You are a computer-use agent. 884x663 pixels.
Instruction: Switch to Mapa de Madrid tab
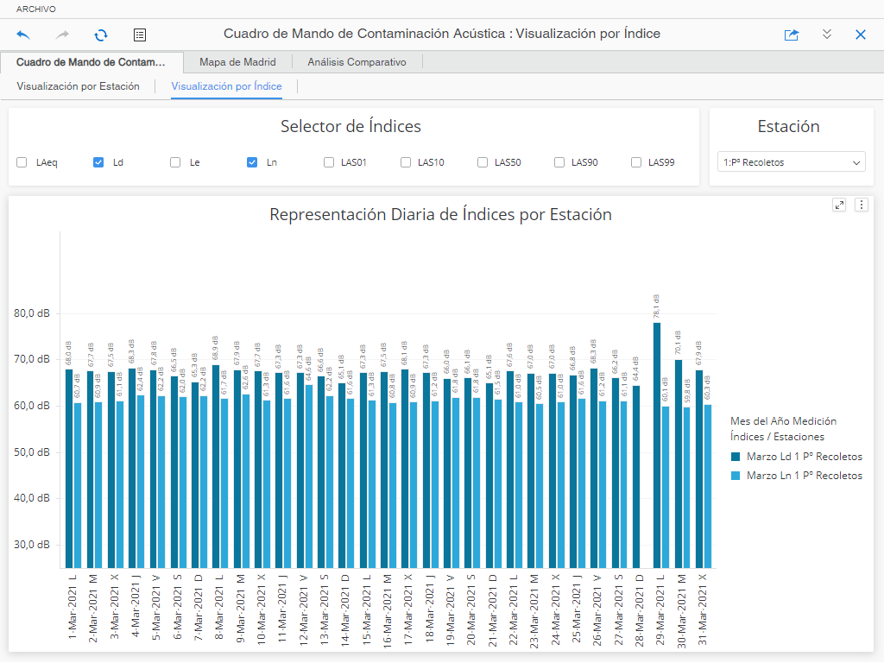click(x=237, y=62)
